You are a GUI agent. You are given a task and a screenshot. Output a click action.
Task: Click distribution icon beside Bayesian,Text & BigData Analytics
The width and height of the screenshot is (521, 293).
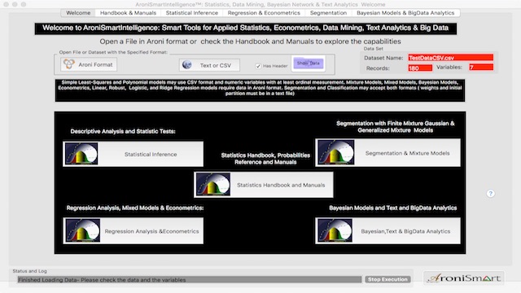click(x=335, y=230)
